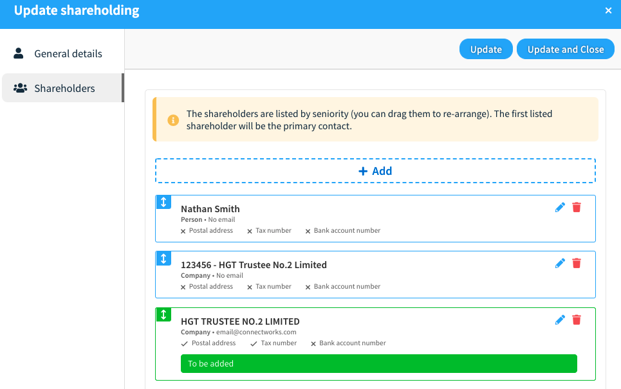Switch to the Shareholders section

pos(62,88)
